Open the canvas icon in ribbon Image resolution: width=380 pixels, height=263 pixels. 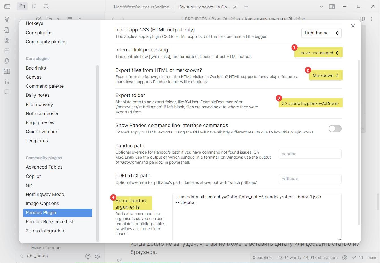coord(7,40)
